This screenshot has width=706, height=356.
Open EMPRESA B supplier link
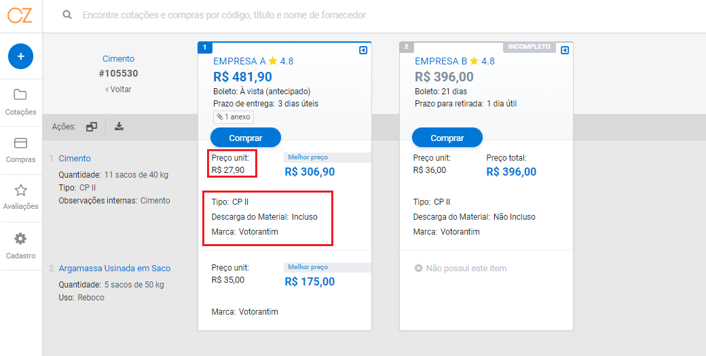441,61
